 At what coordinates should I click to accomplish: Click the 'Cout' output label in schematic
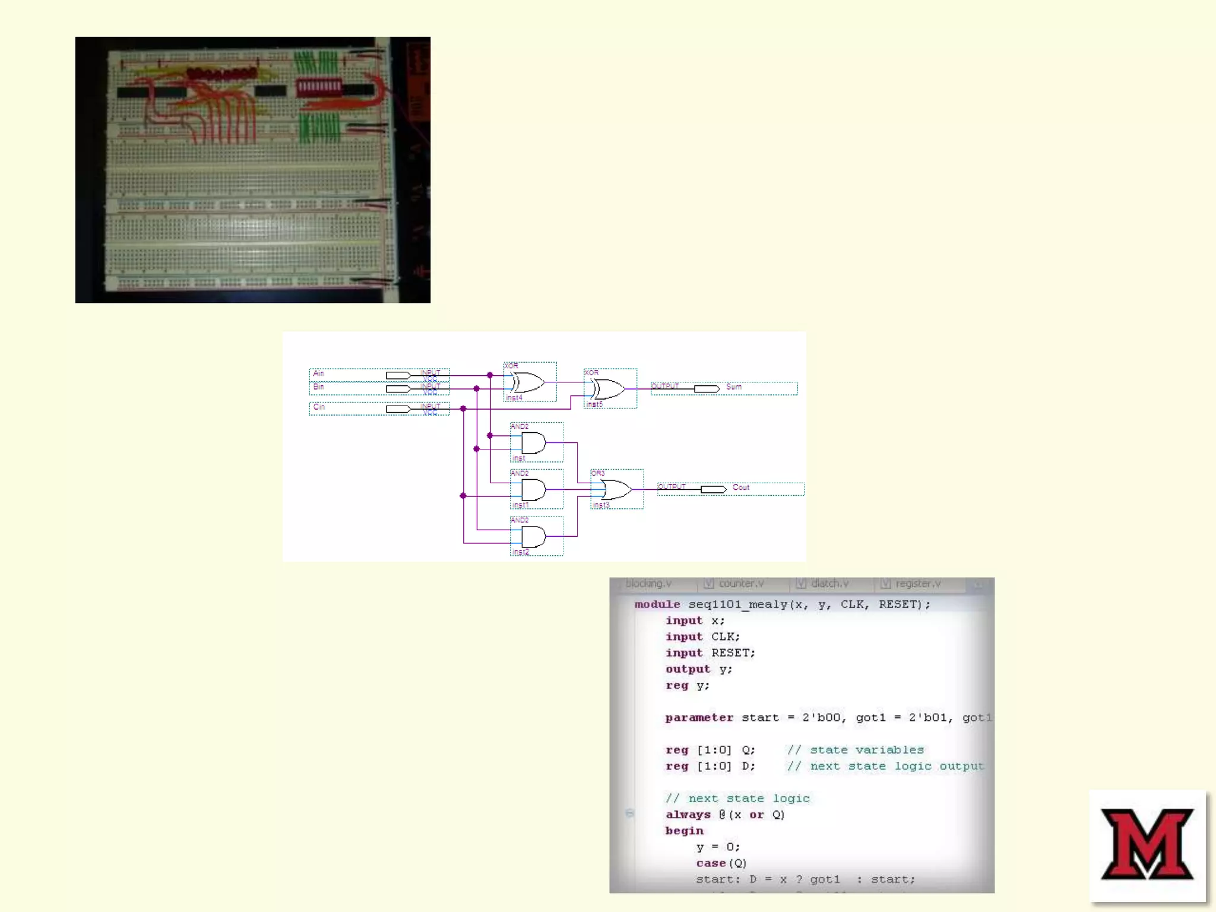point(741,487)
